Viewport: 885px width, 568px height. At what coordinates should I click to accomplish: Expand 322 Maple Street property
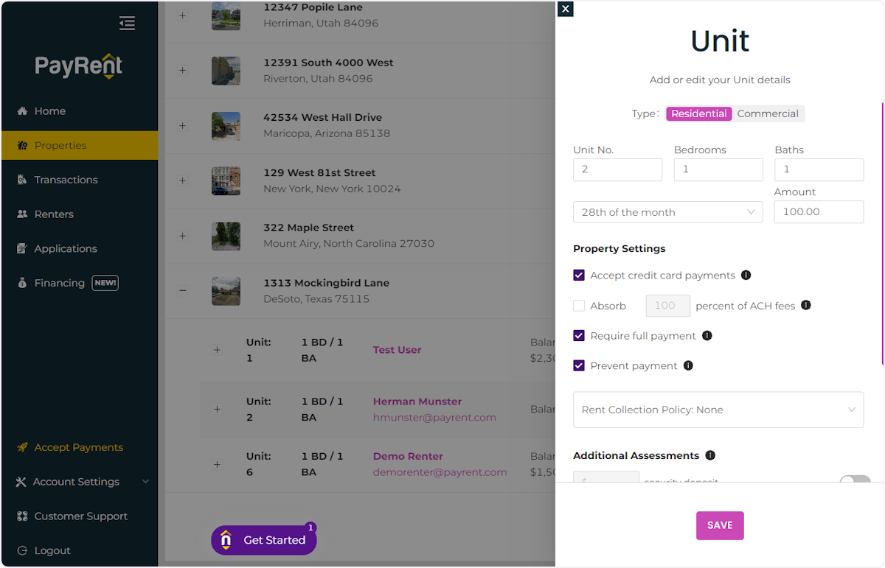[x=182, y=236]
